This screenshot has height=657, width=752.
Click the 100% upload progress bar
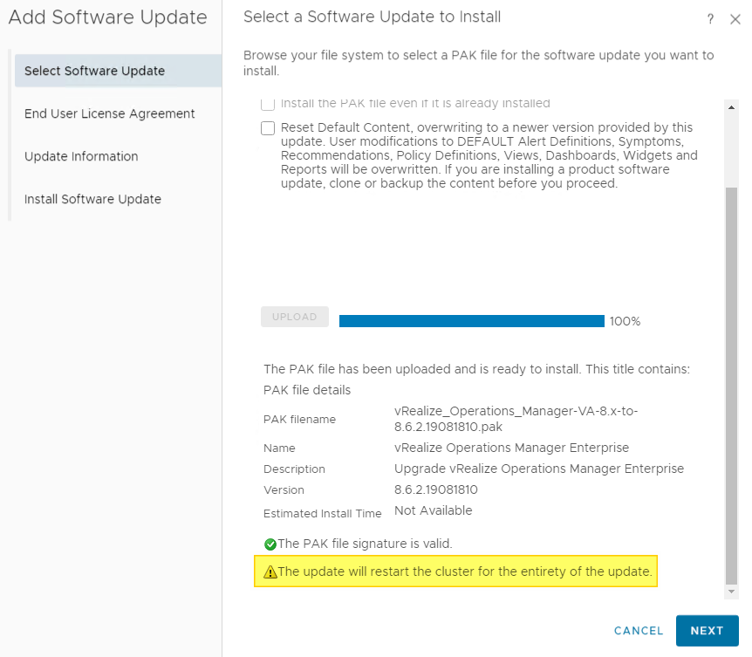(x=471, y=321)
